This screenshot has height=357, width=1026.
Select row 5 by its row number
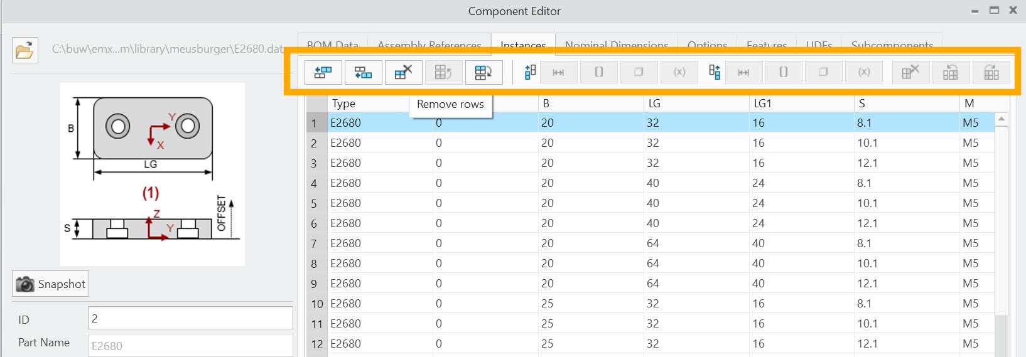[x=315, y=203]
